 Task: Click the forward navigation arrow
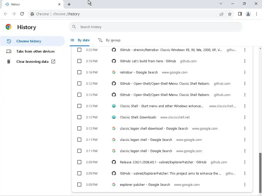14,14
